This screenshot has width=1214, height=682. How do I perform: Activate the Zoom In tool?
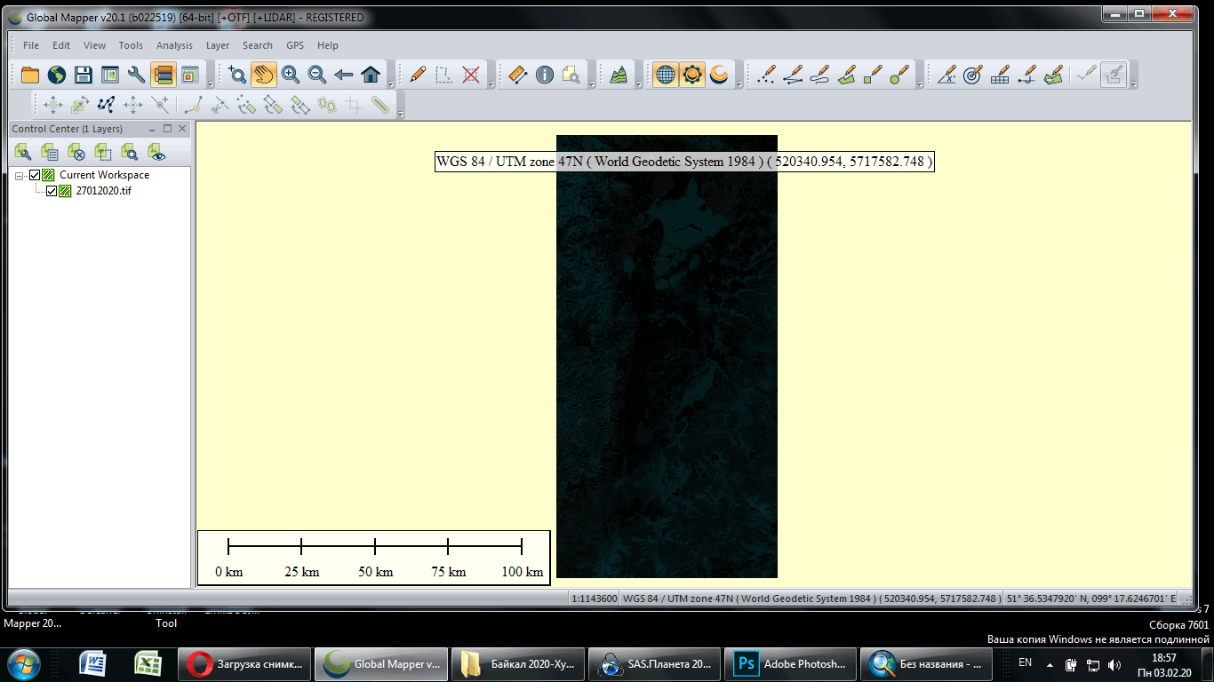[x=291, y=75]
